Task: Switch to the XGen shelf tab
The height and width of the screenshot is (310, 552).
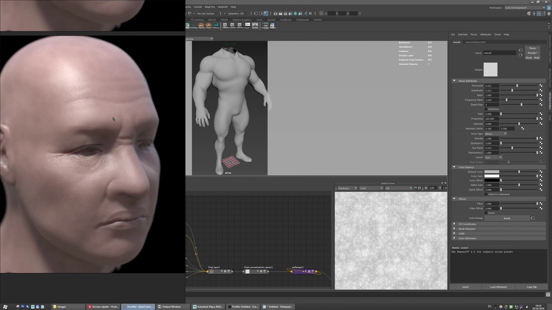Action: click(259, 20)
